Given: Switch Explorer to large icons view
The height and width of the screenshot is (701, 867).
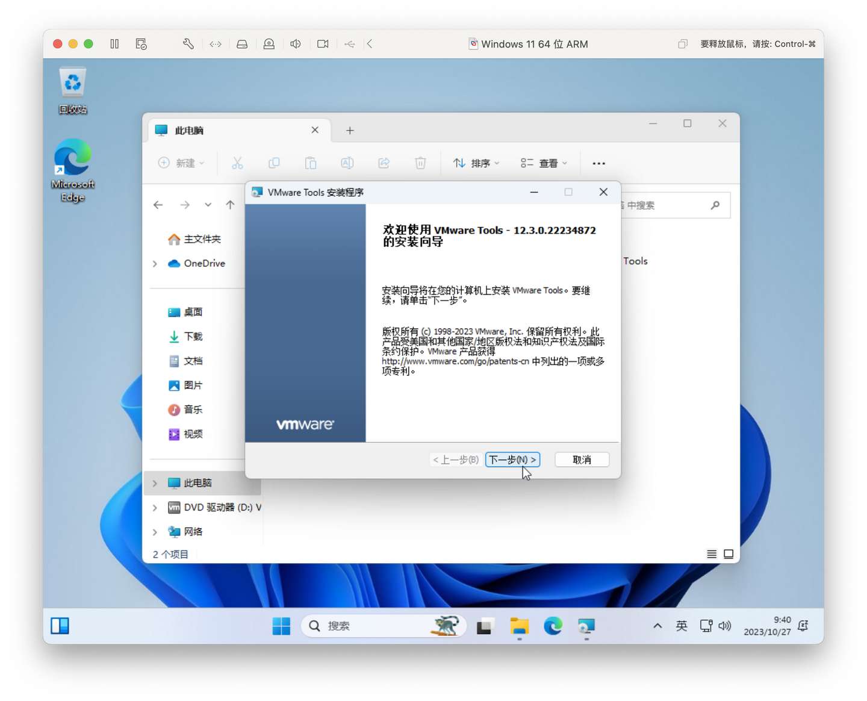Looking at the screenshot, I should (x=729, y=554).
